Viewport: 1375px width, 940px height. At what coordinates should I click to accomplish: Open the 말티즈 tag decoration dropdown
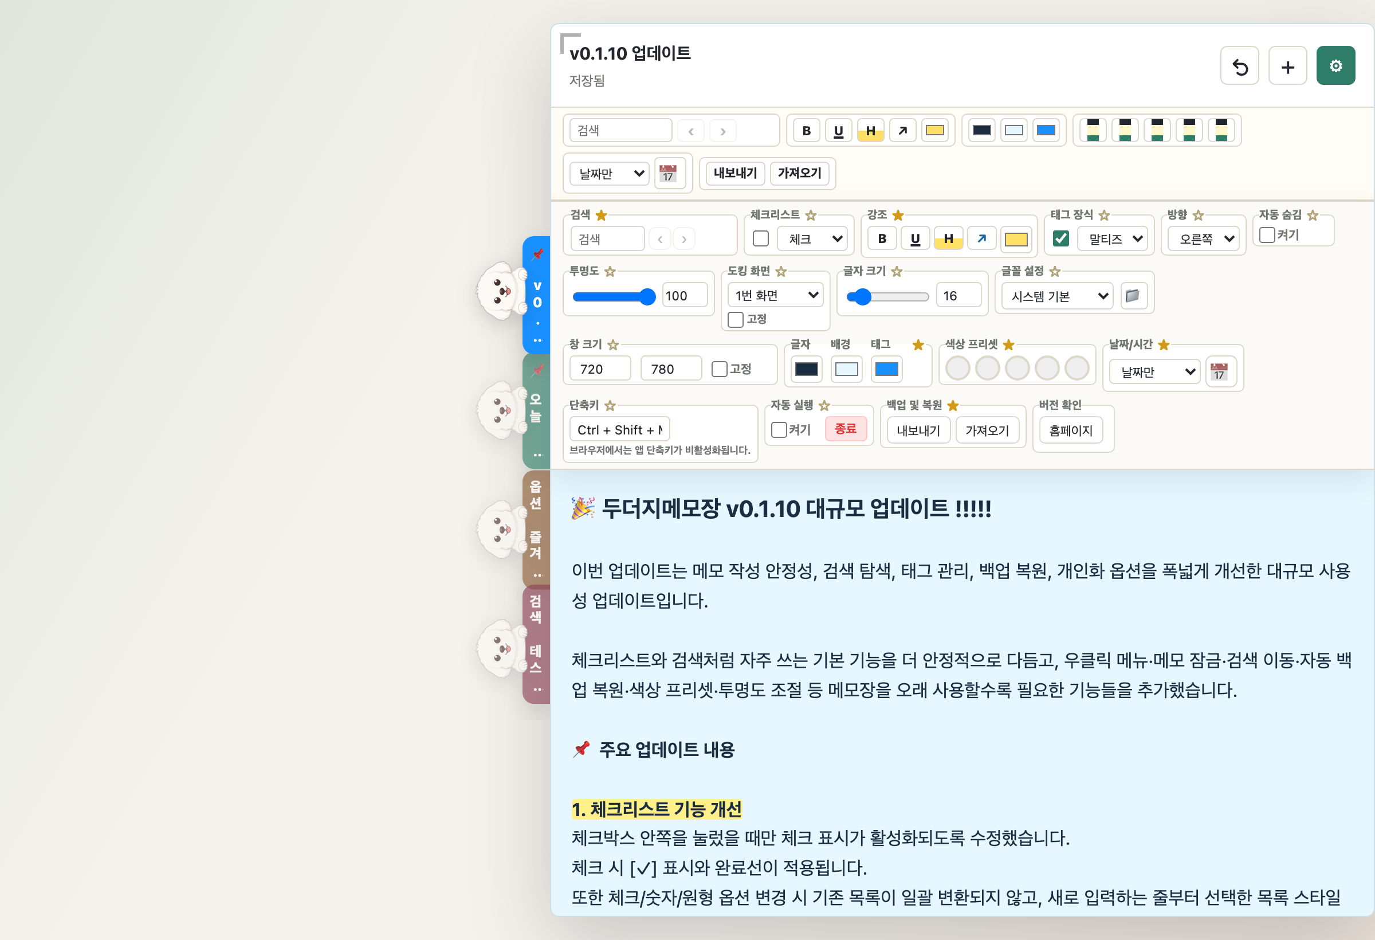tap(1112, 238)
